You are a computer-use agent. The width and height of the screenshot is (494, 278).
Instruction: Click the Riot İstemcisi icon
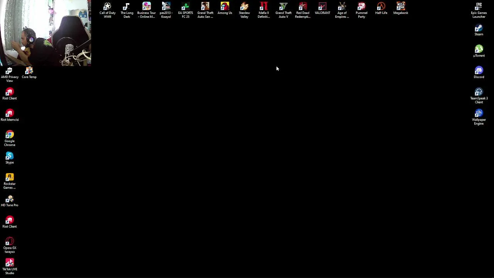(10, 115)
